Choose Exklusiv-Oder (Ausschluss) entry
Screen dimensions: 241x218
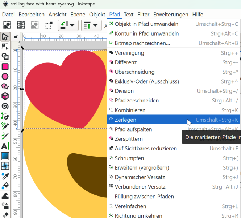click(174, 81)
